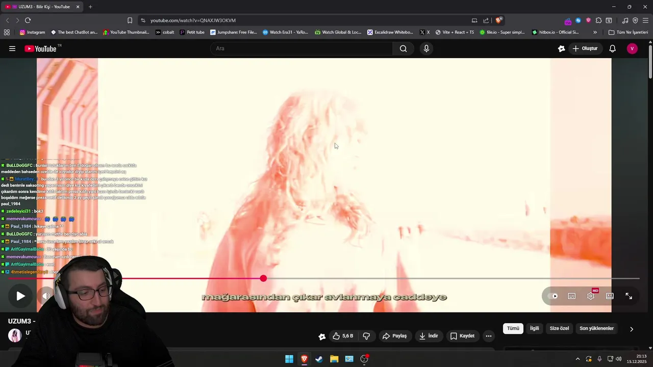Like the video (5,6 B)
The height and width of the screenshot is (367, 653).
343,336
